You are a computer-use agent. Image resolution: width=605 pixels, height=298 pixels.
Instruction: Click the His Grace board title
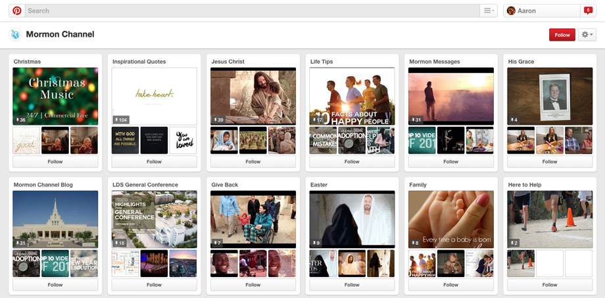521,62
